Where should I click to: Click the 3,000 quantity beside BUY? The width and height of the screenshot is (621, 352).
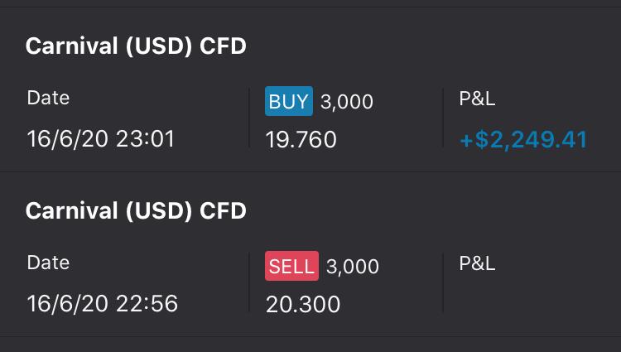point(347,103)
